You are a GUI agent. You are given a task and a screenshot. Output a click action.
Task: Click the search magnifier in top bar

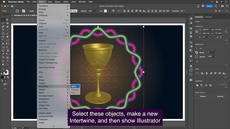pyautogui.click(x=216, y=6)
